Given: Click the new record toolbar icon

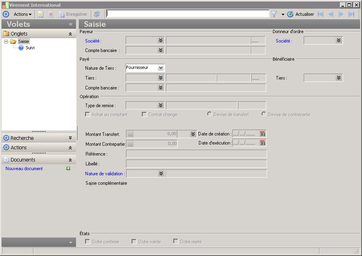Looking at the screenshot, I should tap(41, 14).
